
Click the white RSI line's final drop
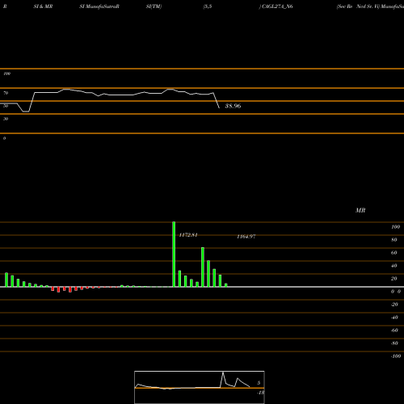click(217, 100)
